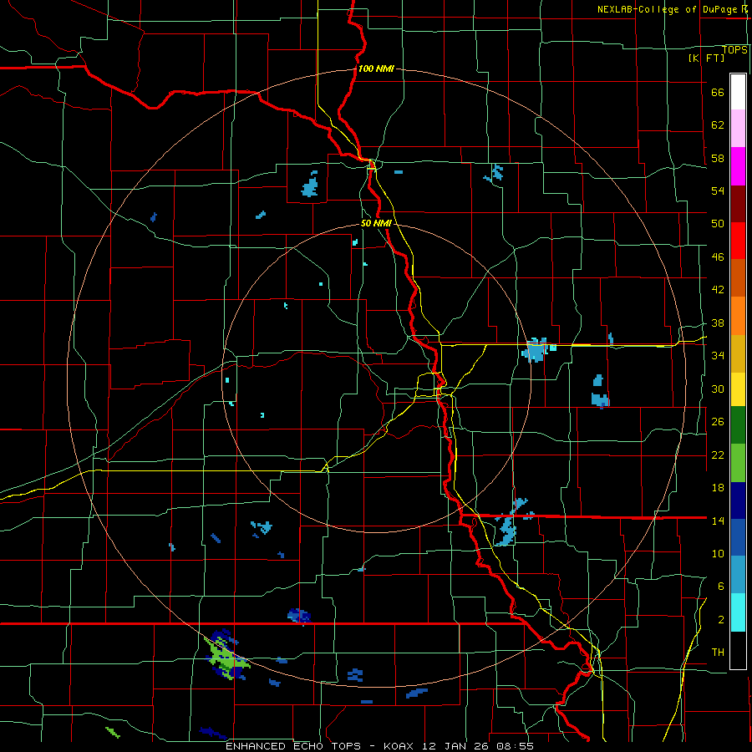Pick the bright yellow legend swatch
This screenshot has width=752, height=752.
(738, 389)
